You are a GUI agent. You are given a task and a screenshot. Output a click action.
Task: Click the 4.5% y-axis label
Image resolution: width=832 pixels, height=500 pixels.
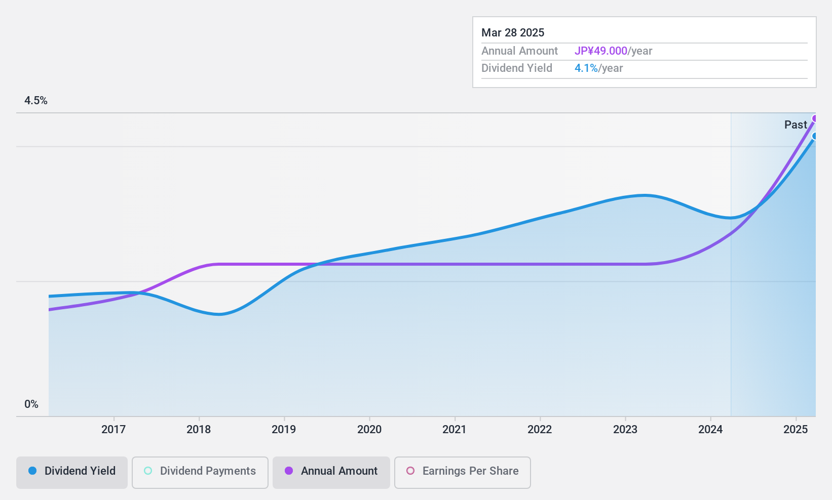click(x=36, y=101)
